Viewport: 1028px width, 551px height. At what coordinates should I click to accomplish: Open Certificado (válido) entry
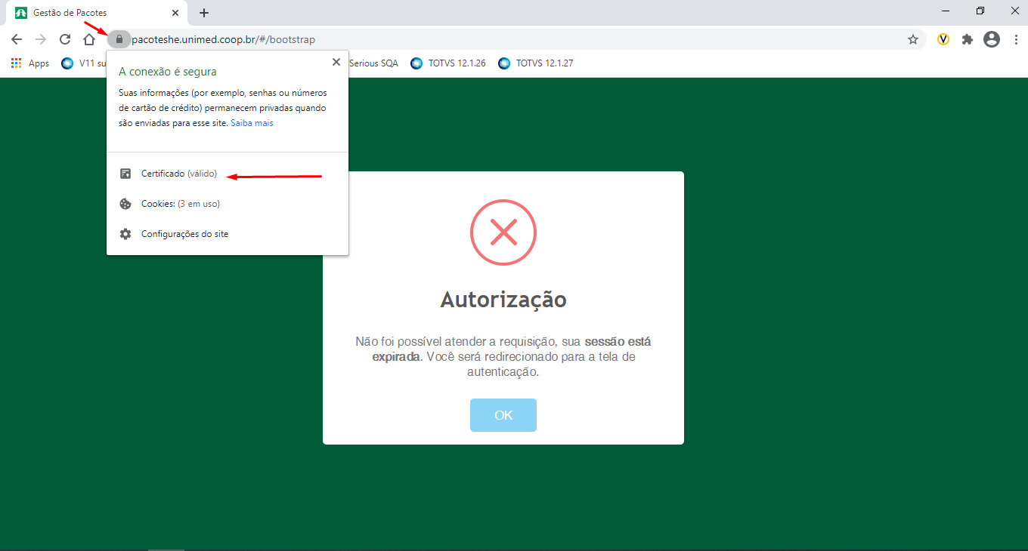pos(228,174)
